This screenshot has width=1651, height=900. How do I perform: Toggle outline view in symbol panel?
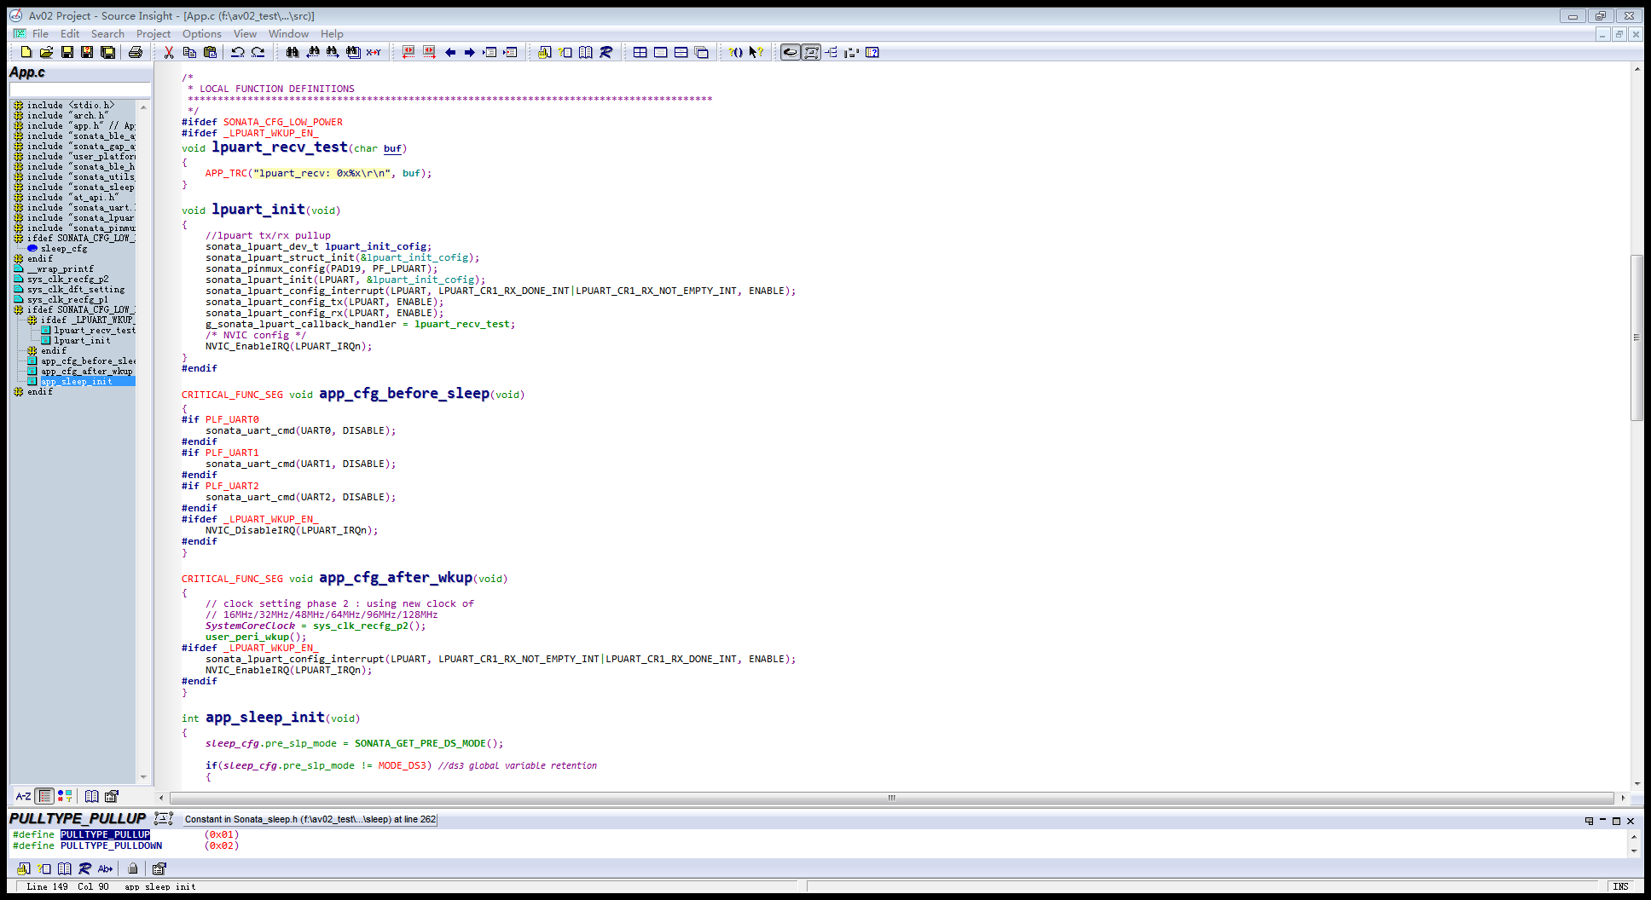coord(45,796)
